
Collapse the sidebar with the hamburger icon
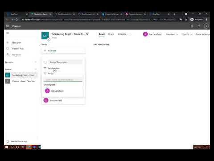tap(8, 33)
